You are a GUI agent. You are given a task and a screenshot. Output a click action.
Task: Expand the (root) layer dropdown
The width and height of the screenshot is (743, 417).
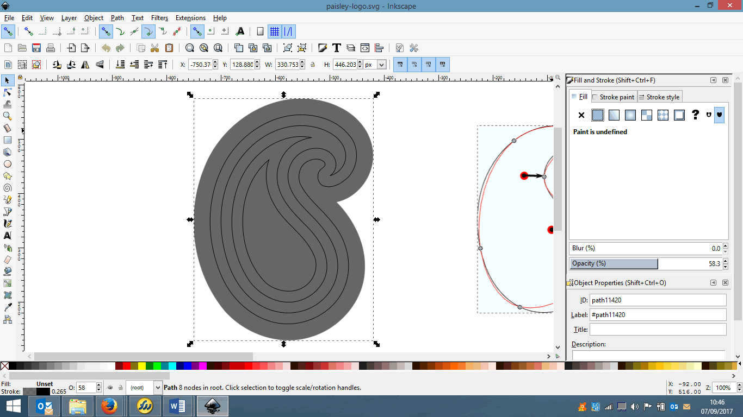point(158,388)
